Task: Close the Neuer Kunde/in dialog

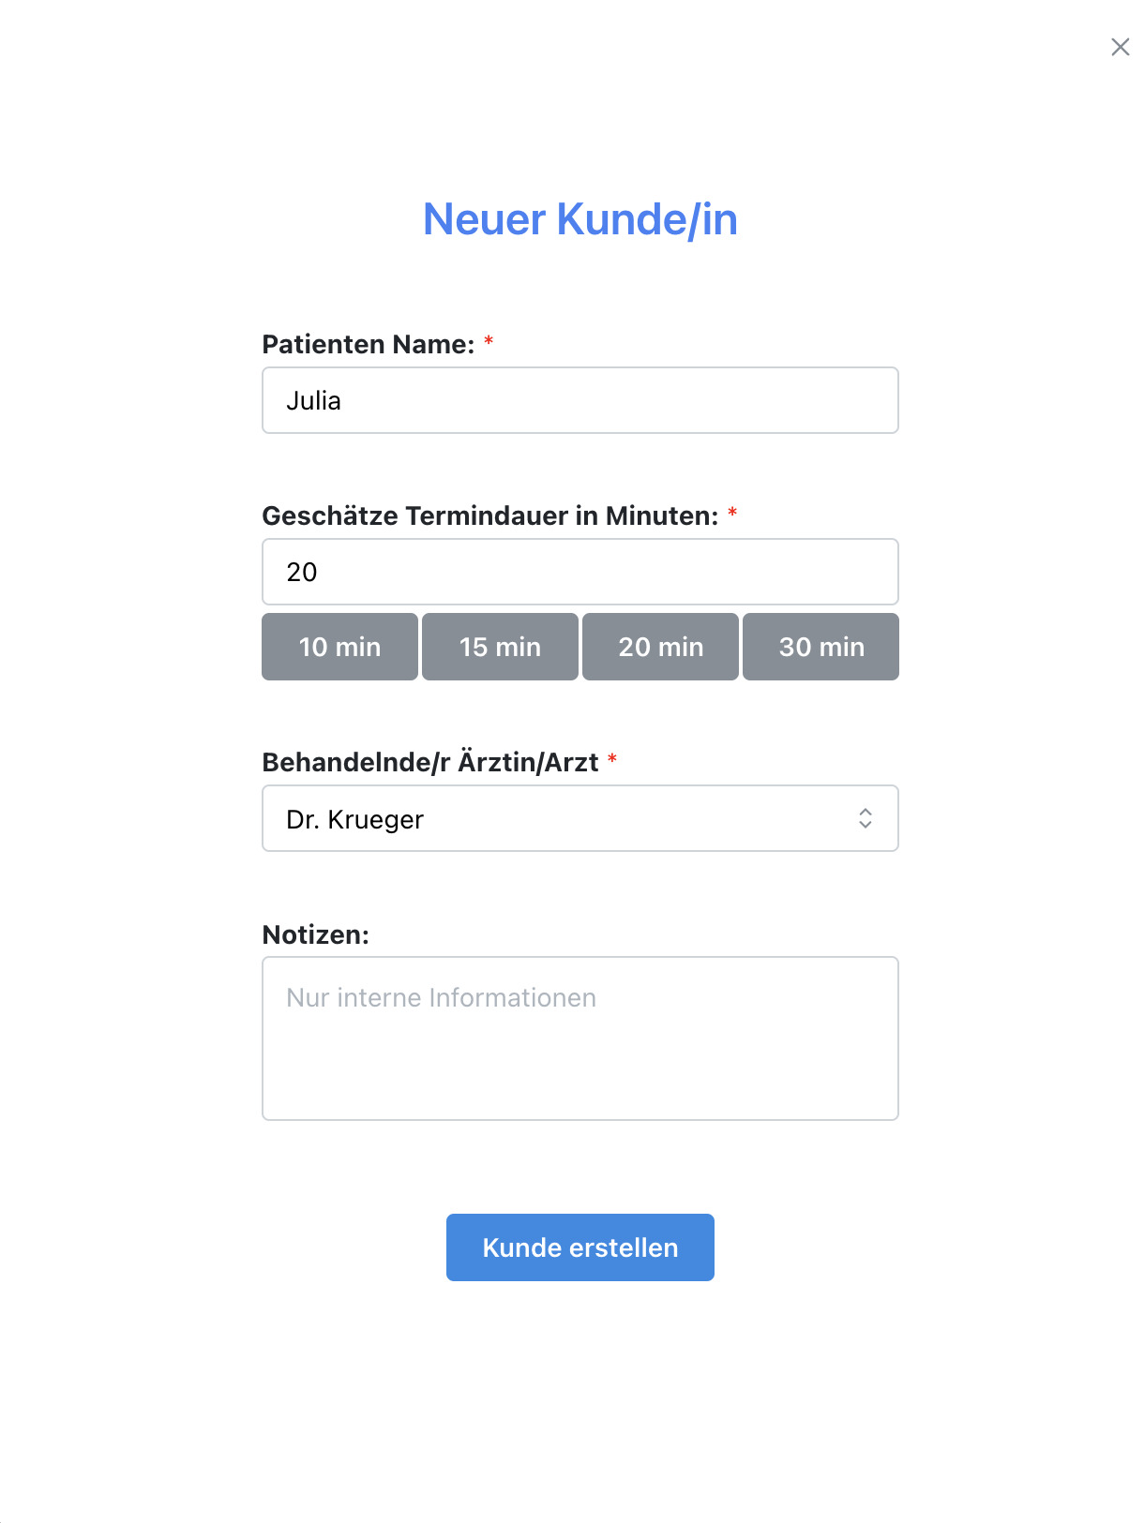Action: point(1120,47)
